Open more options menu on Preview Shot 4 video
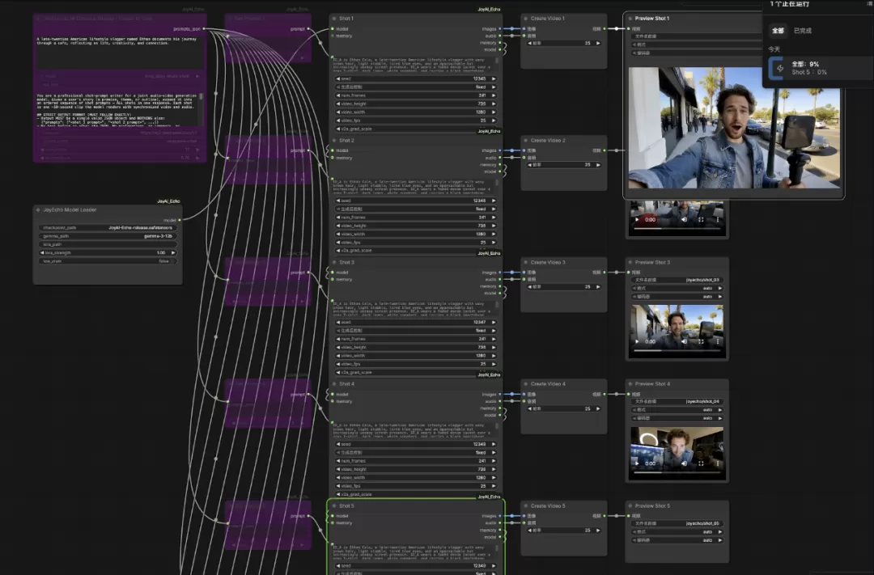This screenshot has width=874, height=575. [x=717, y=463]
